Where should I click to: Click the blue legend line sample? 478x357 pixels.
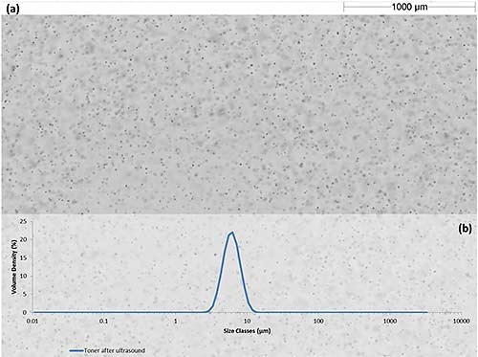[x=76, y=350]
